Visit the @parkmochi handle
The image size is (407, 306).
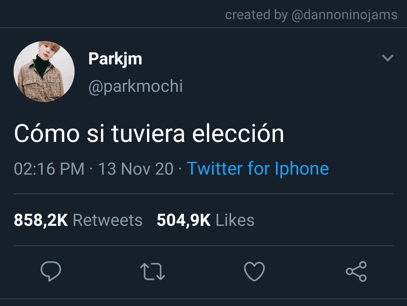(x=136, y=86)
